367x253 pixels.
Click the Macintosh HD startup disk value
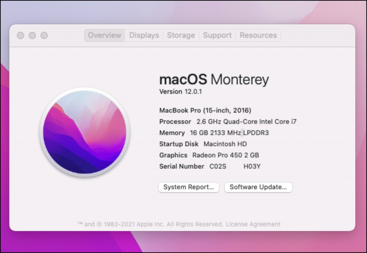pyautogui.click(x=225, y=144)
